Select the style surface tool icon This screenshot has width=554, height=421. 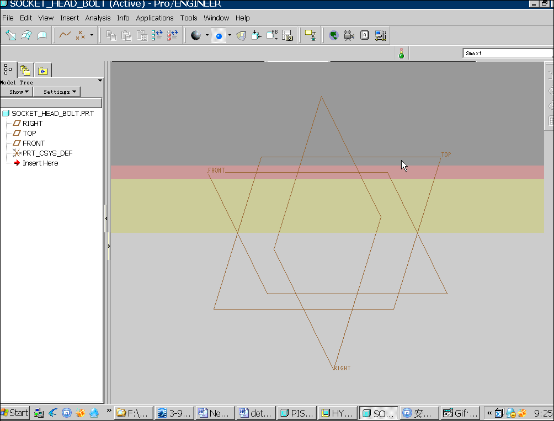pyautogui.click(x=26, y=35)
